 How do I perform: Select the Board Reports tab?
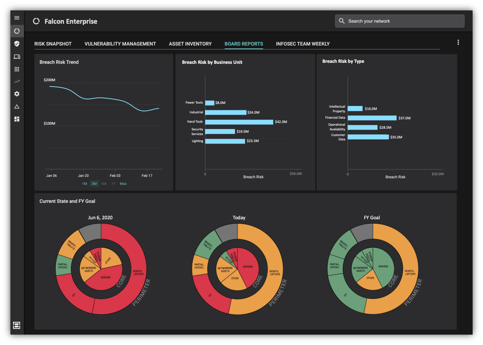point(244,44)
